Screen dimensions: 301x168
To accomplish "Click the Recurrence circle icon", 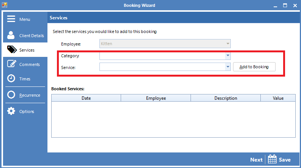I will 11,95.
